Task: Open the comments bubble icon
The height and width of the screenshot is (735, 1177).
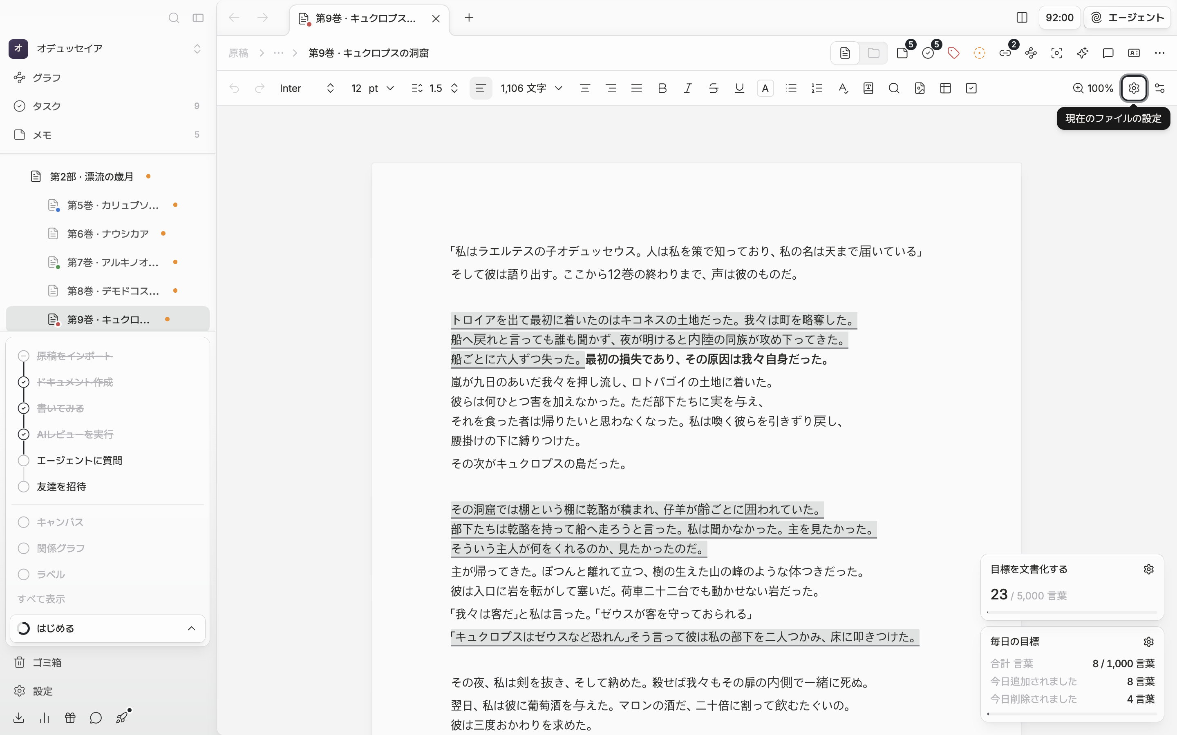Action: pos(1108,53)
